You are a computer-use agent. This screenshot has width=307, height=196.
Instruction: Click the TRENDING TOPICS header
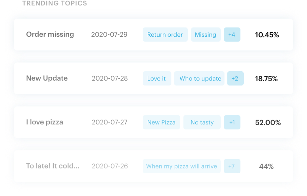click(54, 4)
